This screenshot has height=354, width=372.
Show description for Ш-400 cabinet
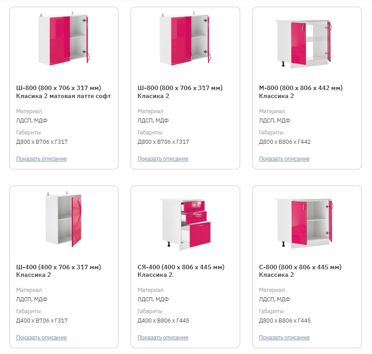(41, 338)
